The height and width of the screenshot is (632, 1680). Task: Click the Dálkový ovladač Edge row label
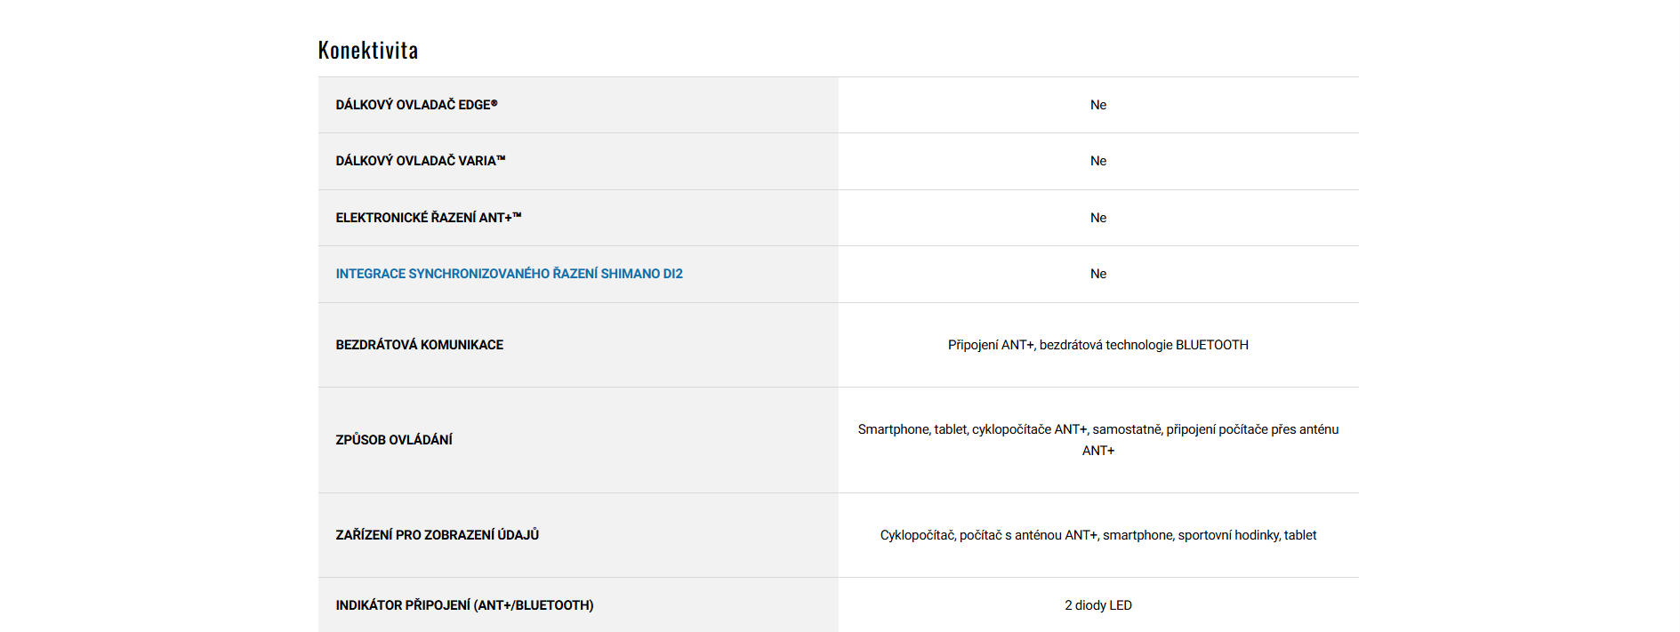click(413, 105)
